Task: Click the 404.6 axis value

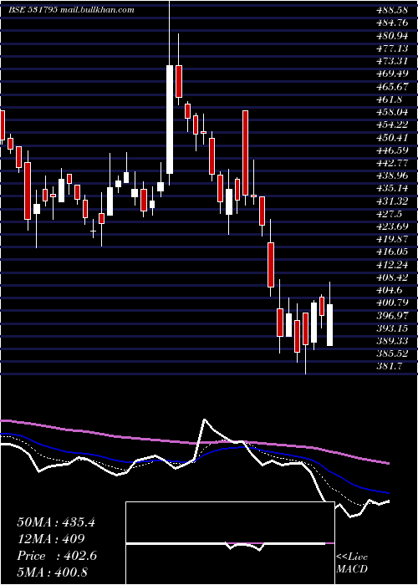Action: 390,290
